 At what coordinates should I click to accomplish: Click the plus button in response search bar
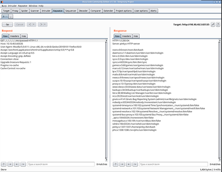129,164
